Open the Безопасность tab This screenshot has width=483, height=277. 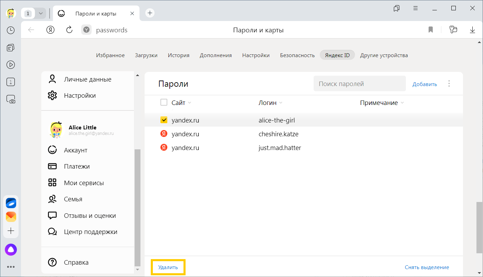point(297,55)
